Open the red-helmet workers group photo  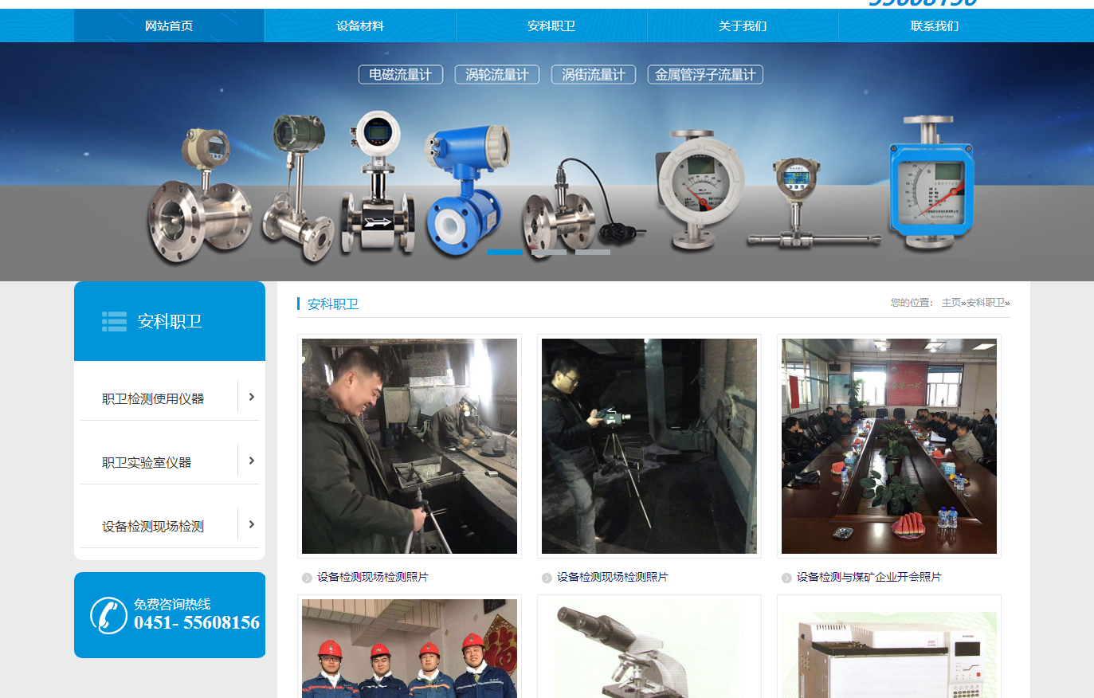(x=410, y=649)
